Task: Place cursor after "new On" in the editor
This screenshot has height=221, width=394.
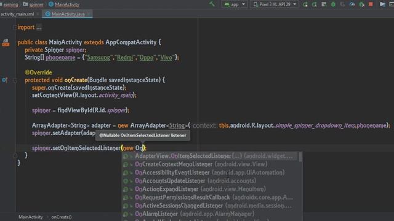Action: point(143,148)
